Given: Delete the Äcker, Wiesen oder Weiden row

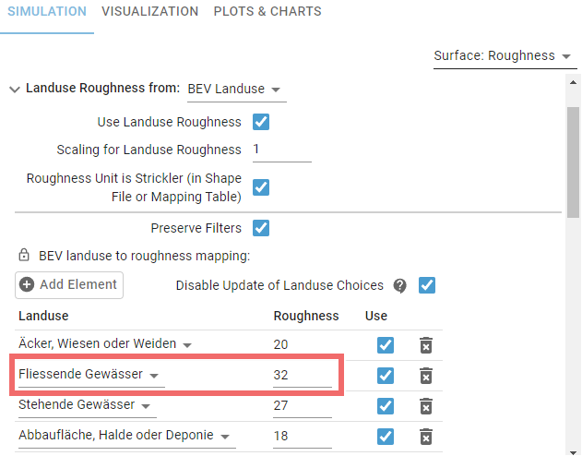Looking at the screenshot, I should pyautogui.click(x=426, y=345).
